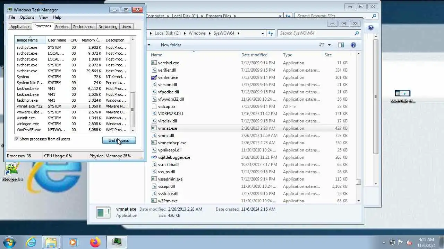Image resolution: width=444 pixels, height=249 pixels.
Task: Open Internet Explorer from taskbar
Action: (x=31, y=242)
